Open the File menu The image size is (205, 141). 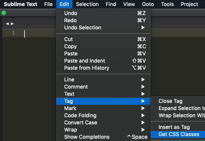tap(48, 4)
